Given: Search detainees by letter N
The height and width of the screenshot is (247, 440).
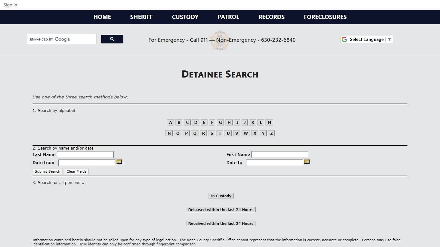Looking at the screenshot, I should (x=169, y=133).
